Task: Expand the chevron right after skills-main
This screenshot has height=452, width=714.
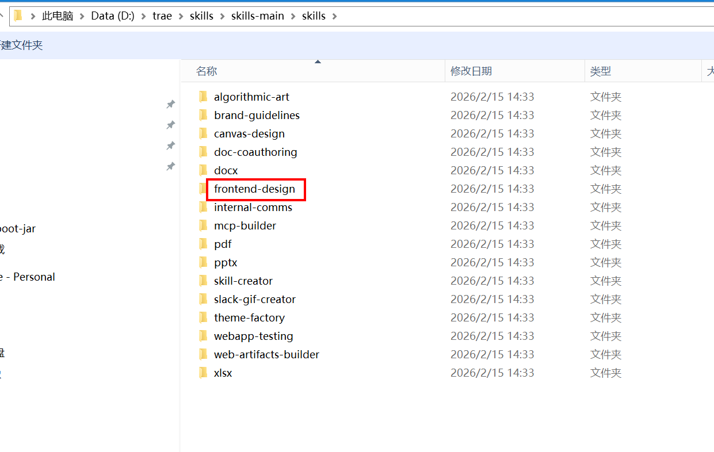Action: point(293,16)
